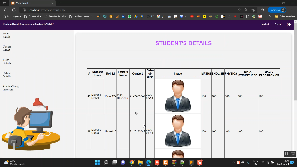This screenshot has height=167, width=297.
Task: Open the browser settings ellipsis menu
Action: pyautogui.click(x=291, y=10)
